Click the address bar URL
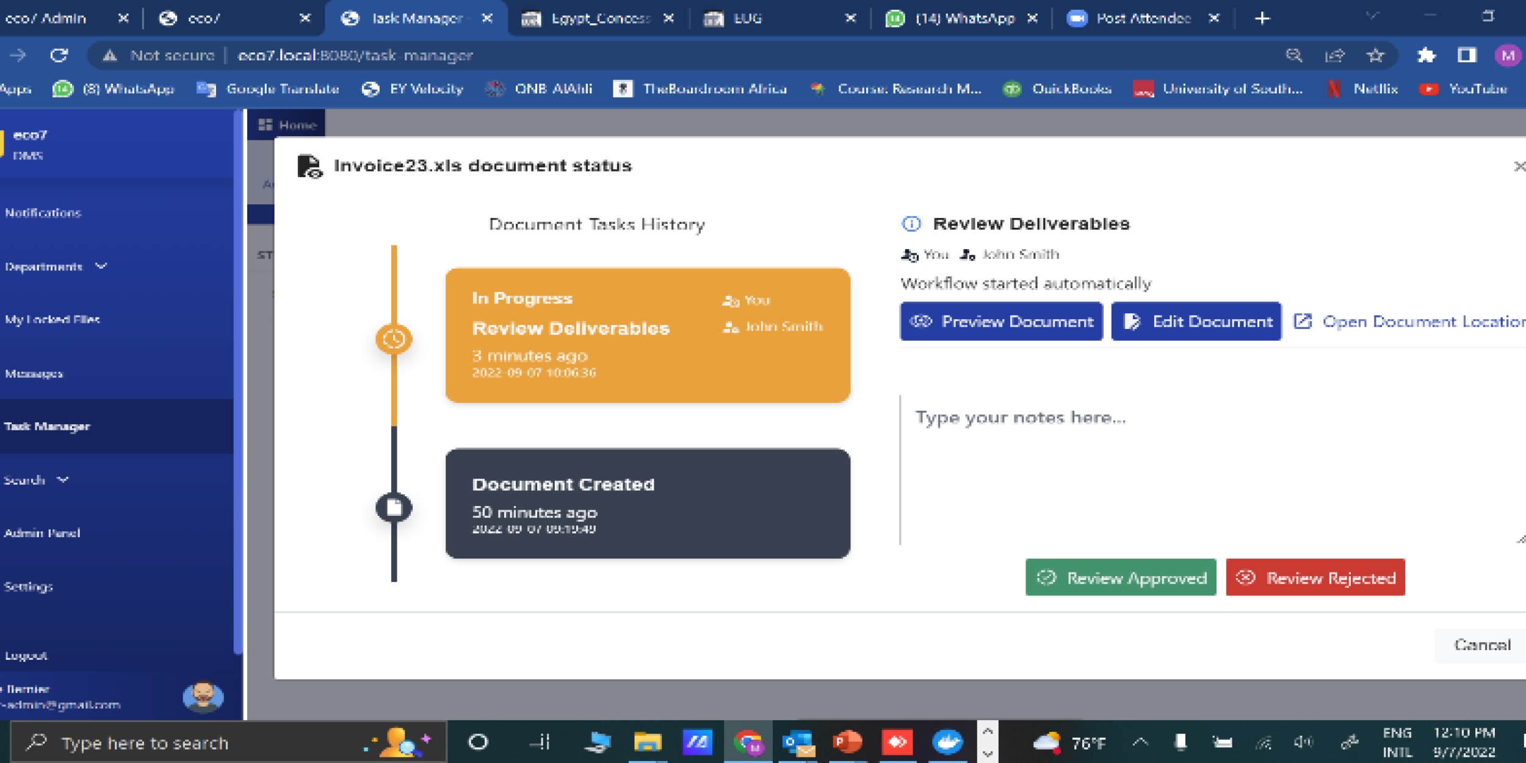Viewport: 1526px width, 763px height. coord(355,56)
